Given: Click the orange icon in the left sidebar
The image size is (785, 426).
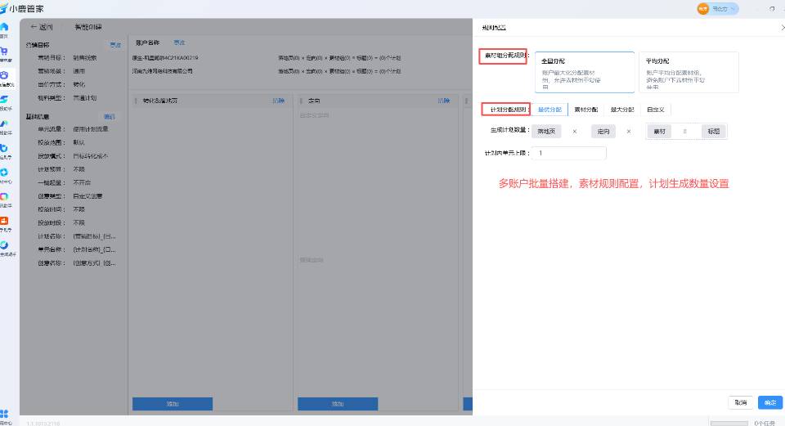Looking at the screenshot, I should (x=5, y=221).
